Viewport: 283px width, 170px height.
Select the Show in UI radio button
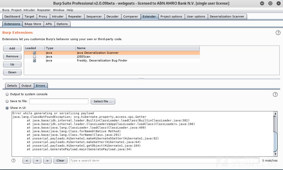(7, 108)
